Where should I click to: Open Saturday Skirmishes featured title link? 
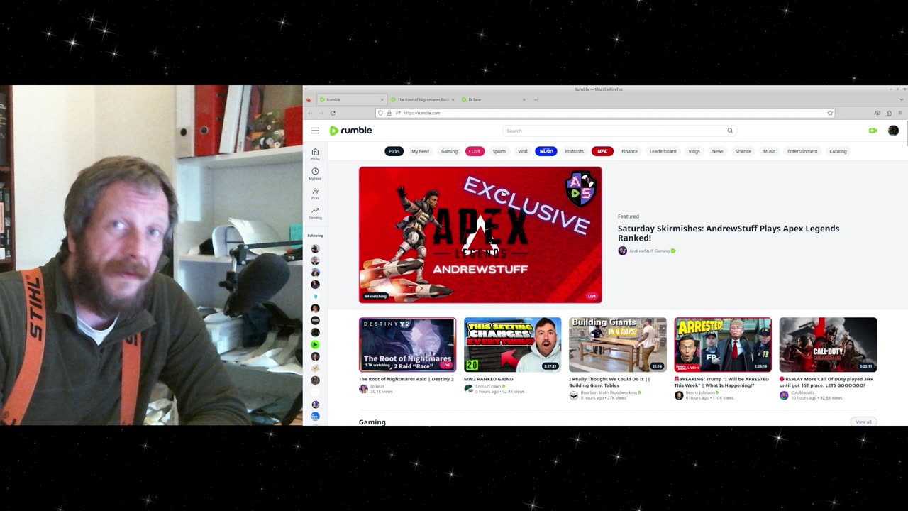(x=729, y=233)
